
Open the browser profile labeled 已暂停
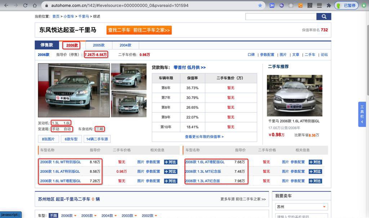click(x=346, y=5)
